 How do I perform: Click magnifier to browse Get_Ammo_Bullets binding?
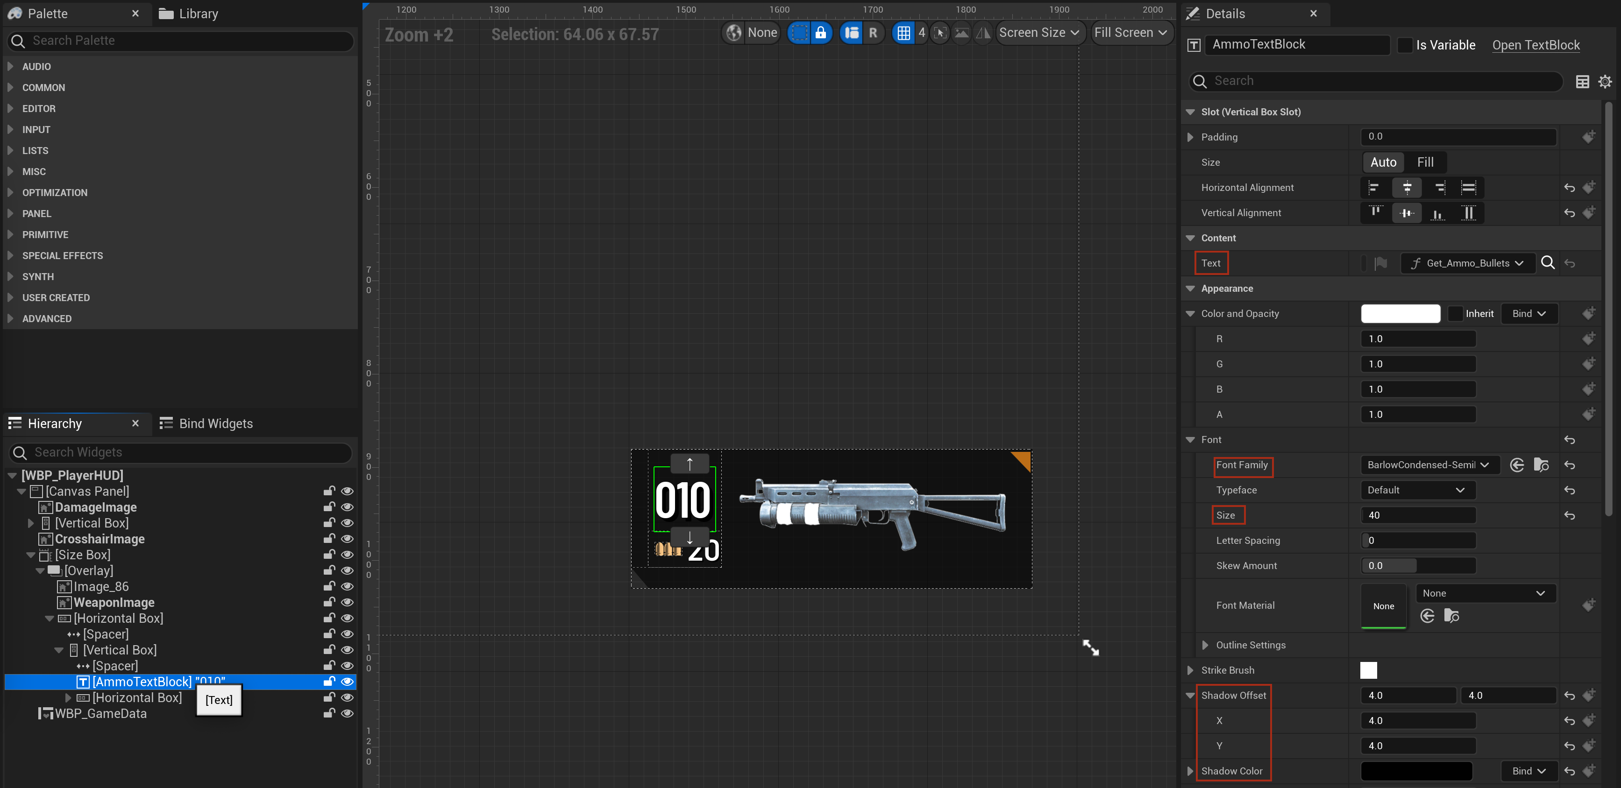click(1548, 263)
